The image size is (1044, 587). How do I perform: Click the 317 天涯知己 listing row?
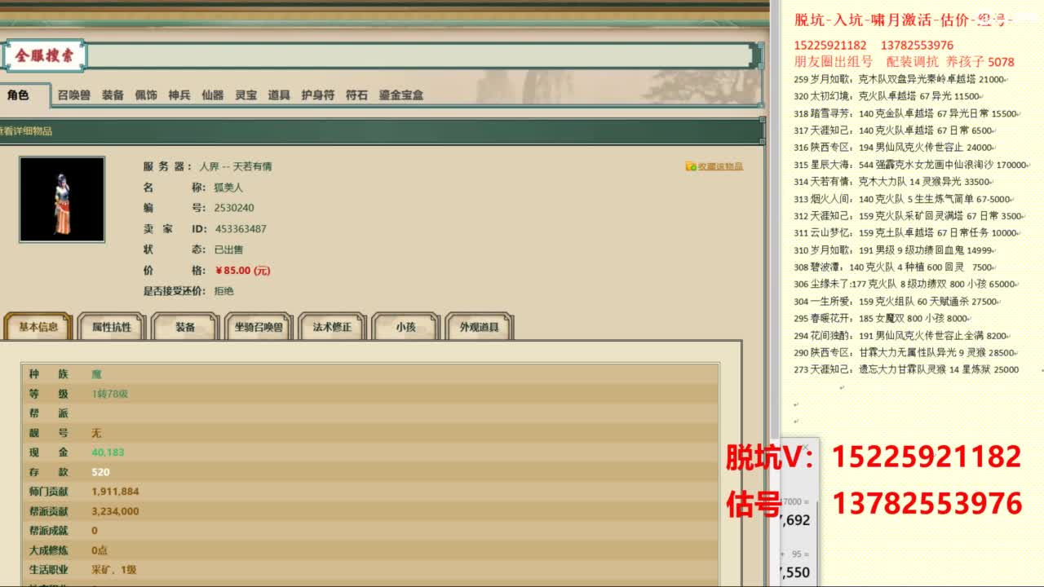click(894, 130)
